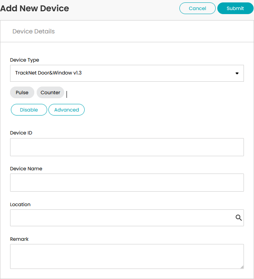Click the Device Type dropdown caret arrow
The width and height of the screenshot is (254, 279).
(237, 73)
